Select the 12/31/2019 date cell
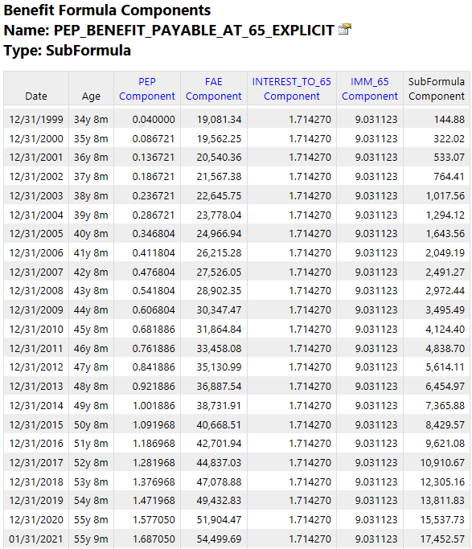 tap(36, 501)
